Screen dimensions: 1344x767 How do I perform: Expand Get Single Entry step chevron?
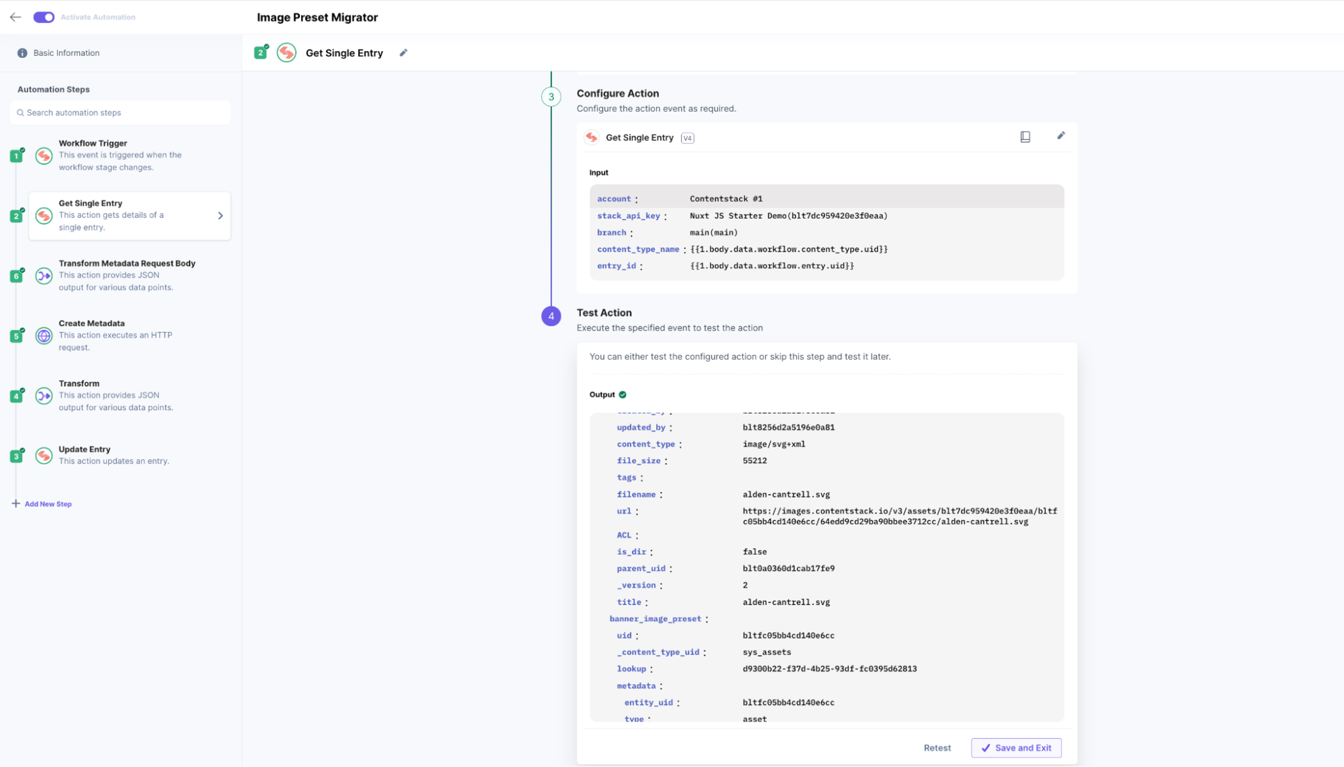point(220,215)
